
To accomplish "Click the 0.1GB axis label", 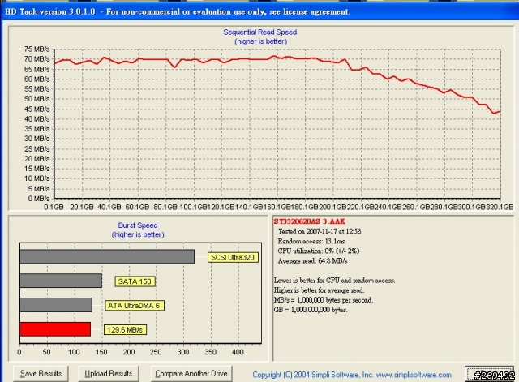I will [x=54, y=207].
